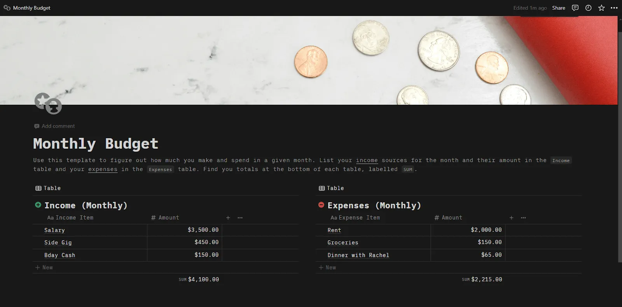Click Add comment below the icon
This screenshot has width=622, height=307.
[54, 126]
